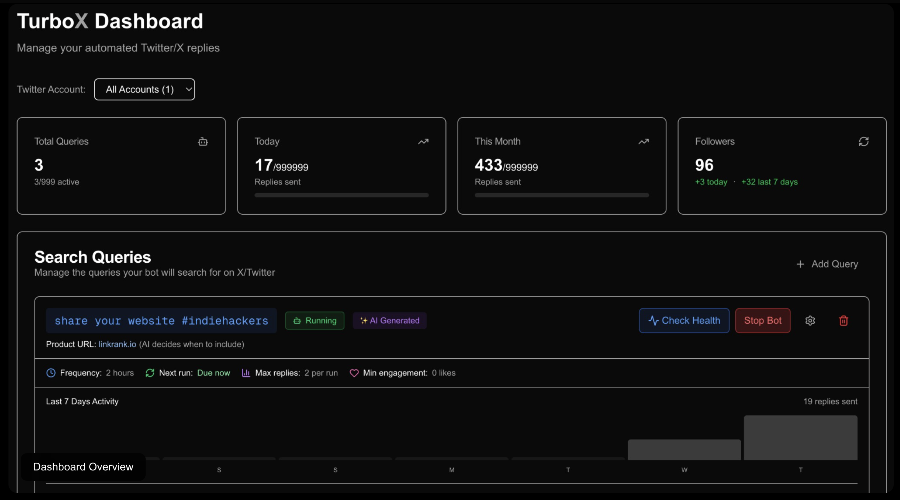The image size is (900, 500).
Task: Click the bot icon on Total Queries card
Action: (x=203, y=142)
